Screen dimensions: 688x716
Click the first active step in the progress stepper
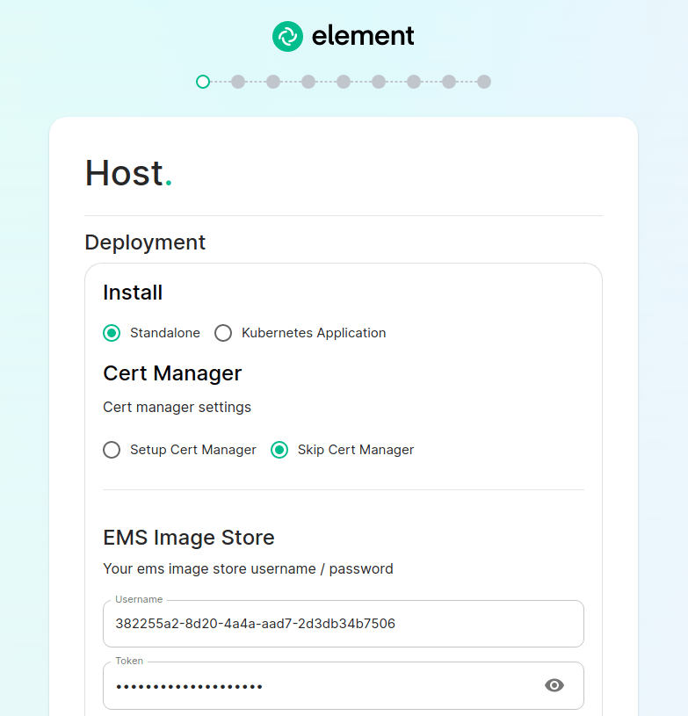click(203, 82)
